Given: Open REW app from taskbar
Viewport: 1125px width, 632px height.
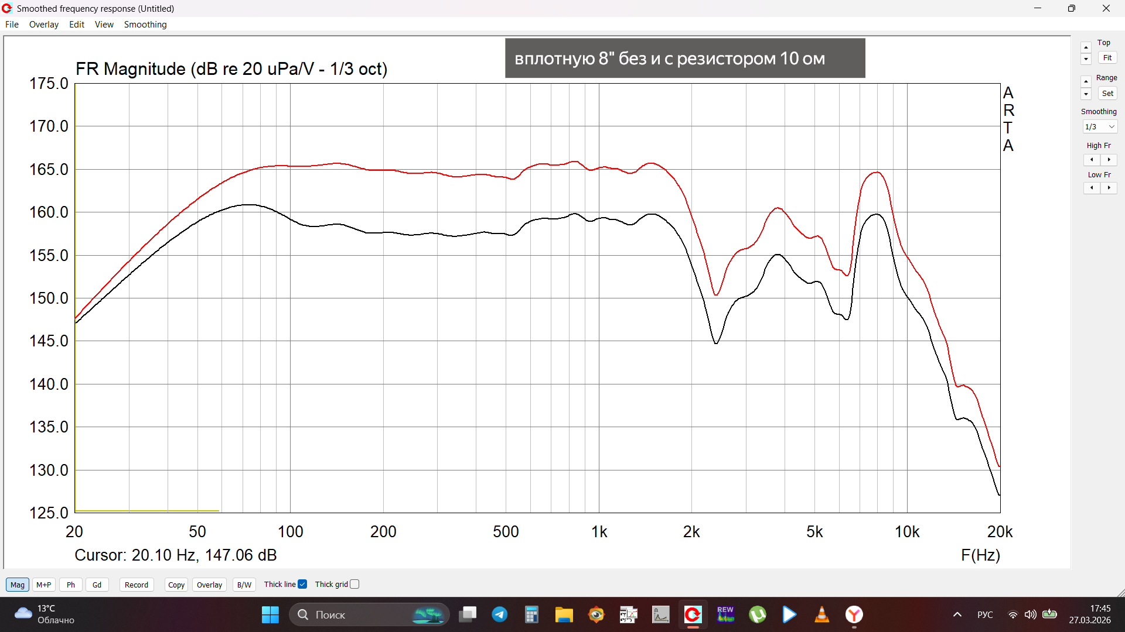Looking at the screenshot, I should tap(725, 614).
